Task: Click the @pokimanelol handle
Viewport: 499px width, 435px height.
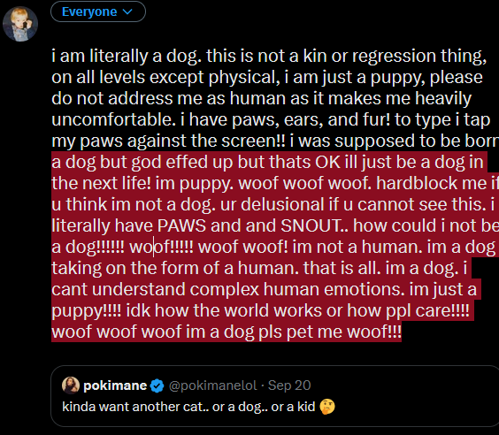Action: (x=212, y=385)
